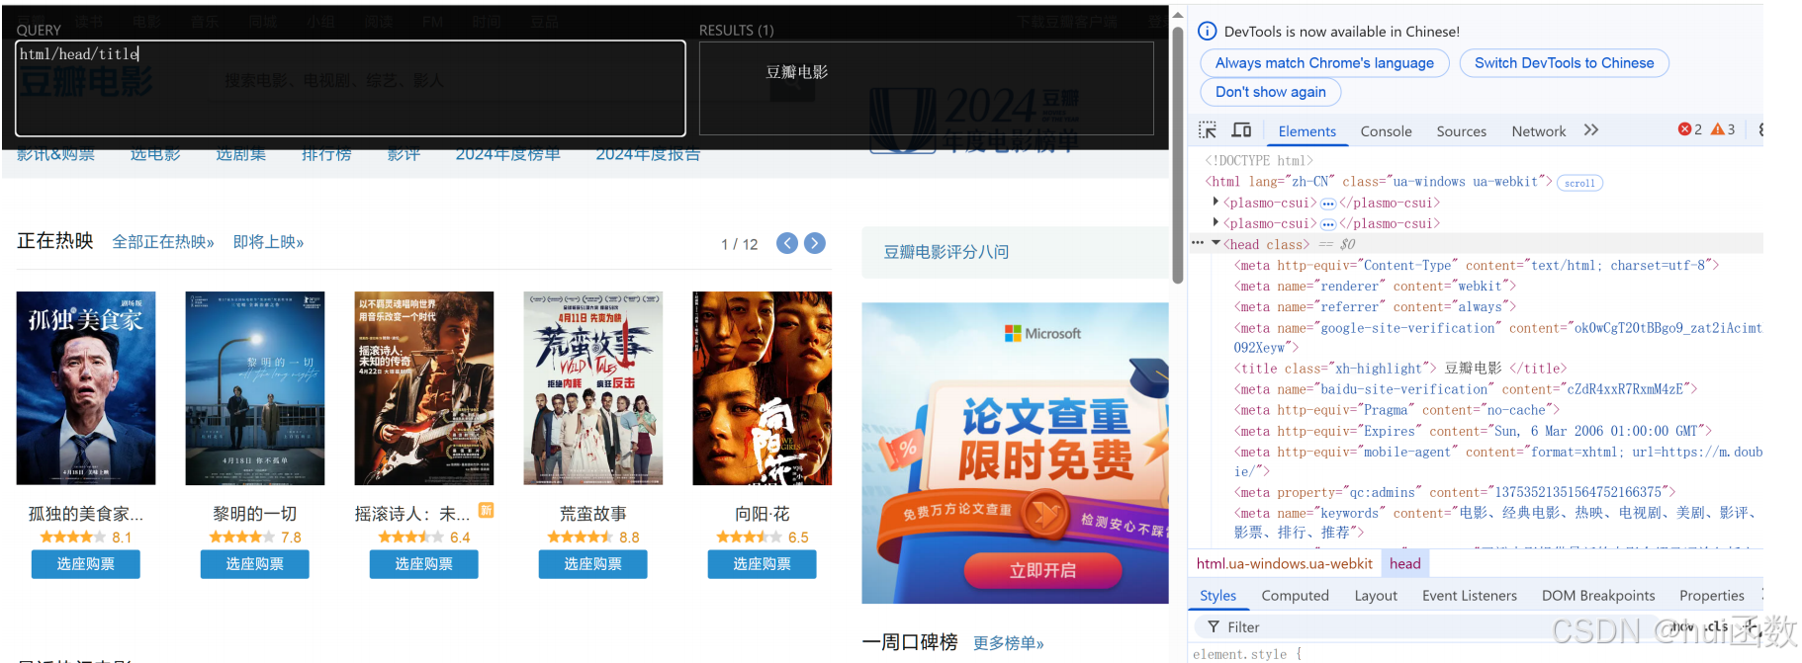Dismiss with Don't show again button
The image size is (1802, 663).
[1270, 92]
